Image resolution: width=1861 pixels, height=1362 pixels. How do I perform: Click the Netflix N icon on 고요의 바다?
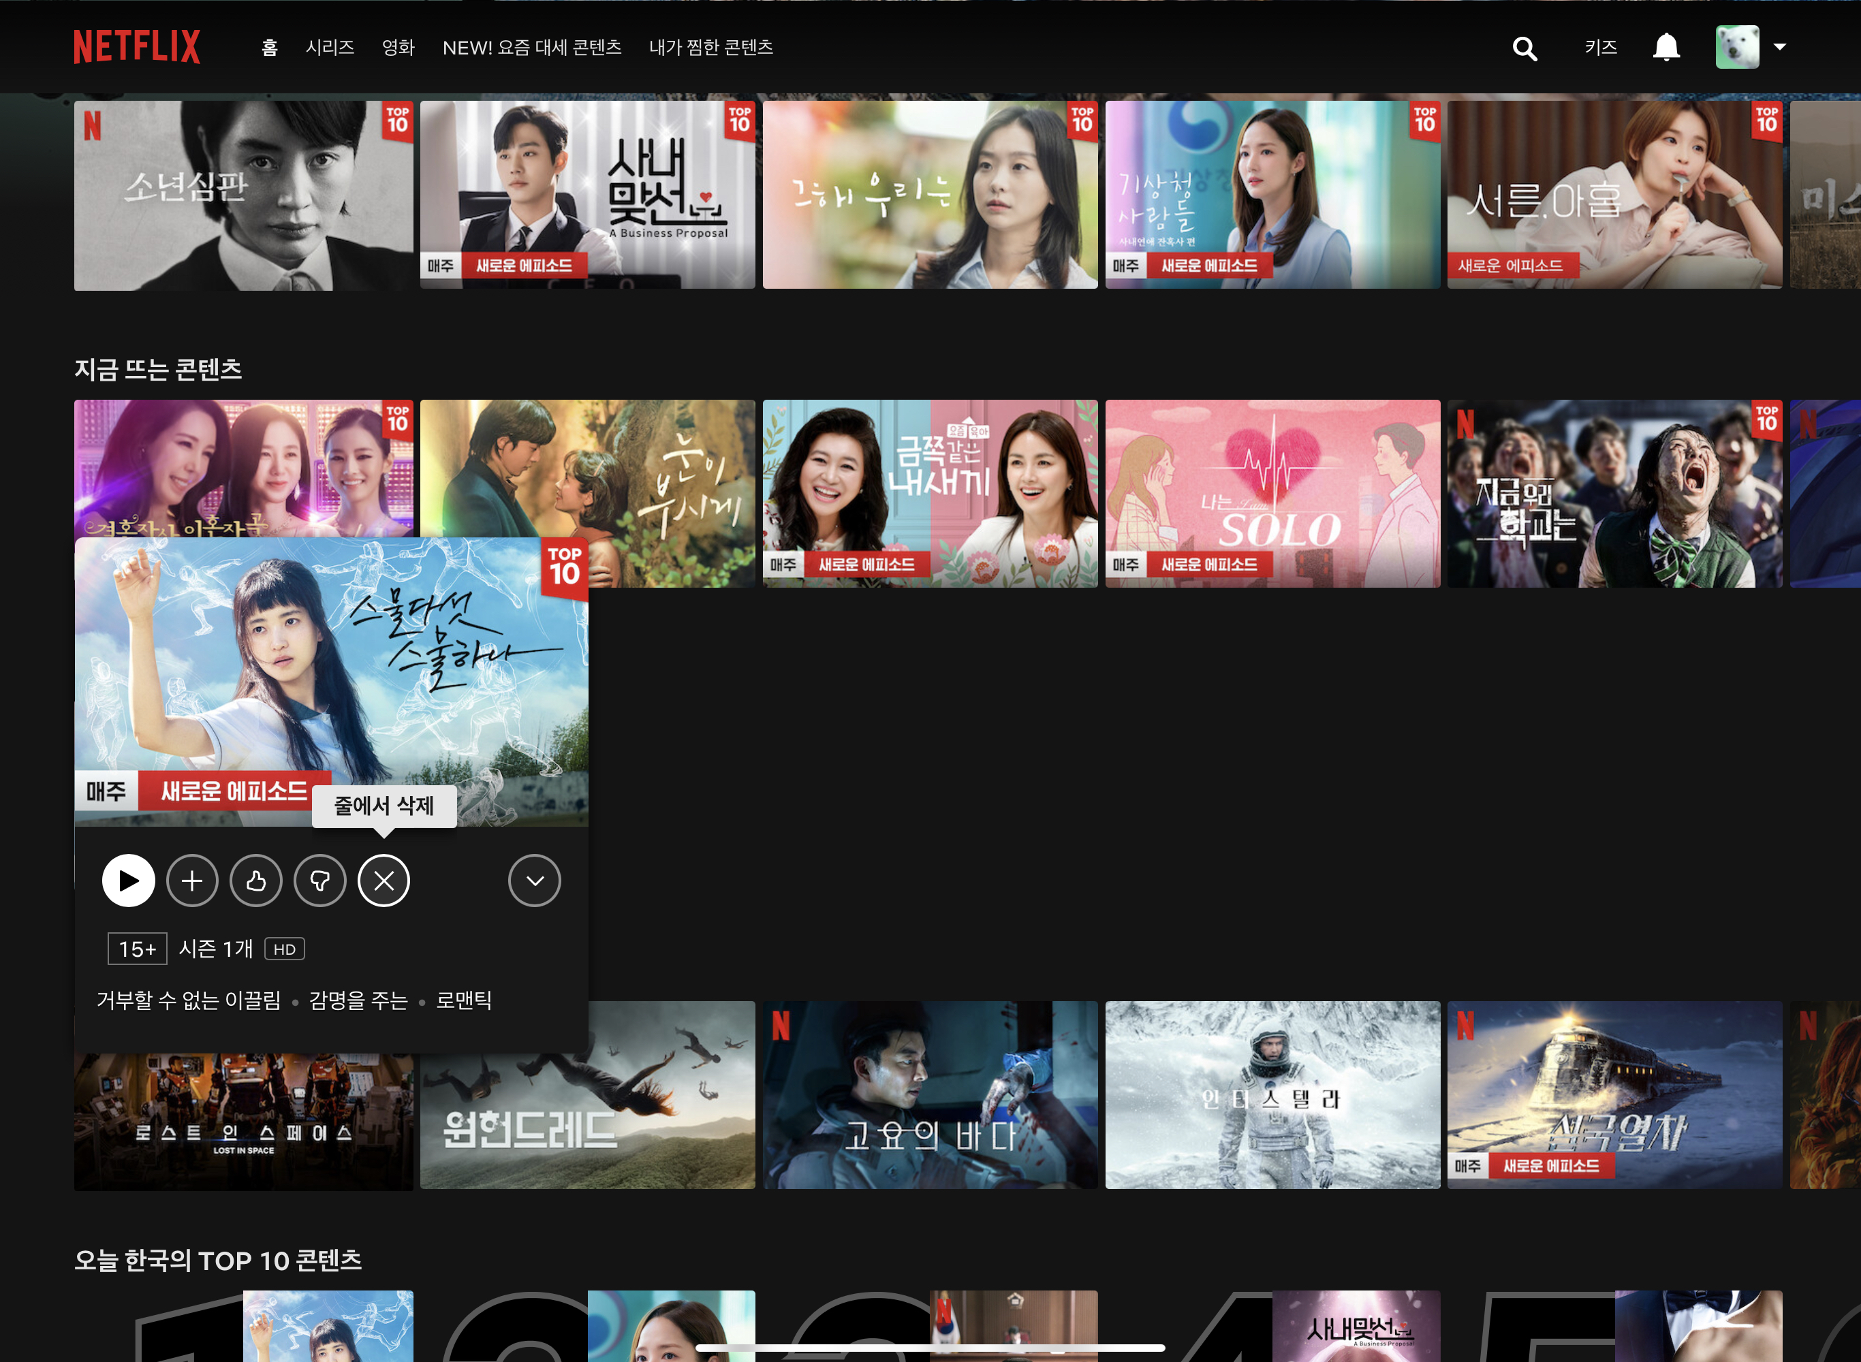[x=781, y=1025]
